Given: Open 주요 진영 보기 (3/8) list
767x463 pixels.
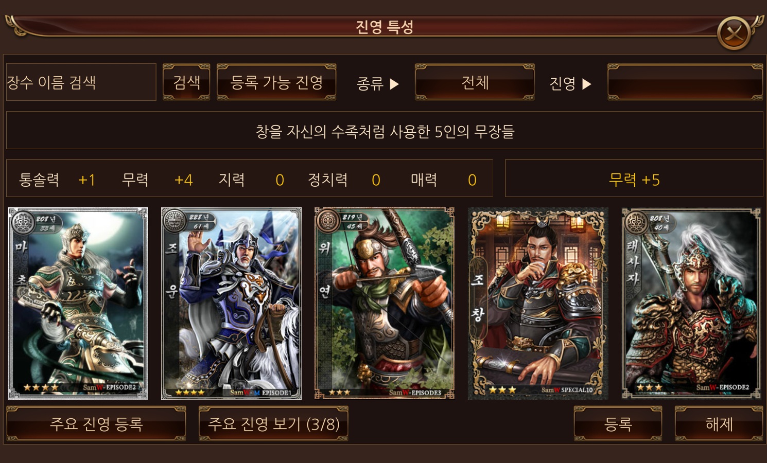Looking at the screenshot, I should point(273,424).
